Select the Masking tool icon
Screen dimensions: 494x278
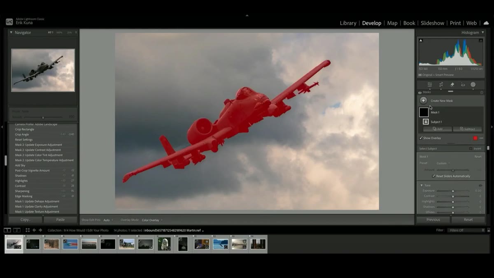pyautogui.click(x=473, y=85)
